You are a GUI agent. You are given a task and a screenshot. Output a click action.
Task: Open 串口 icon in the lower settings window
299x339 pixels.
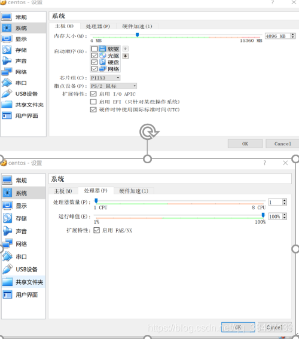(x=7, y=256)
